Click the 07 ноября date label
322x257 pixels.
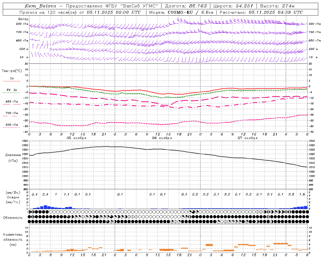tap(248, 138)
